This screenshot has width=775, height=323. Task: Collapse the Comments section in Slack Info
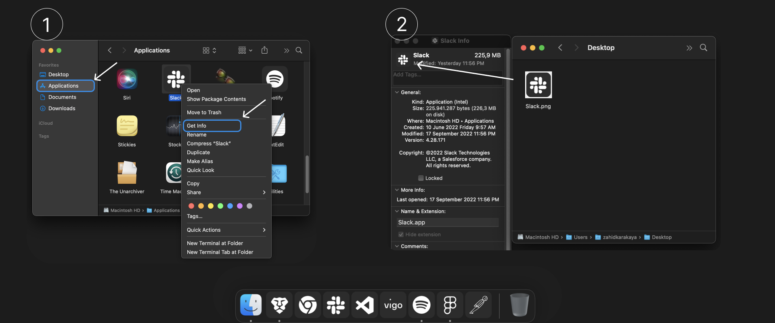(397, 246)
